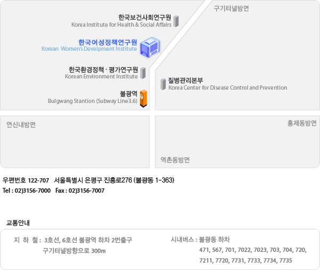This screenshot has height=270, width=320.
Task: Click the bus numbers line starting with 7211
Action: pos(246,260)
